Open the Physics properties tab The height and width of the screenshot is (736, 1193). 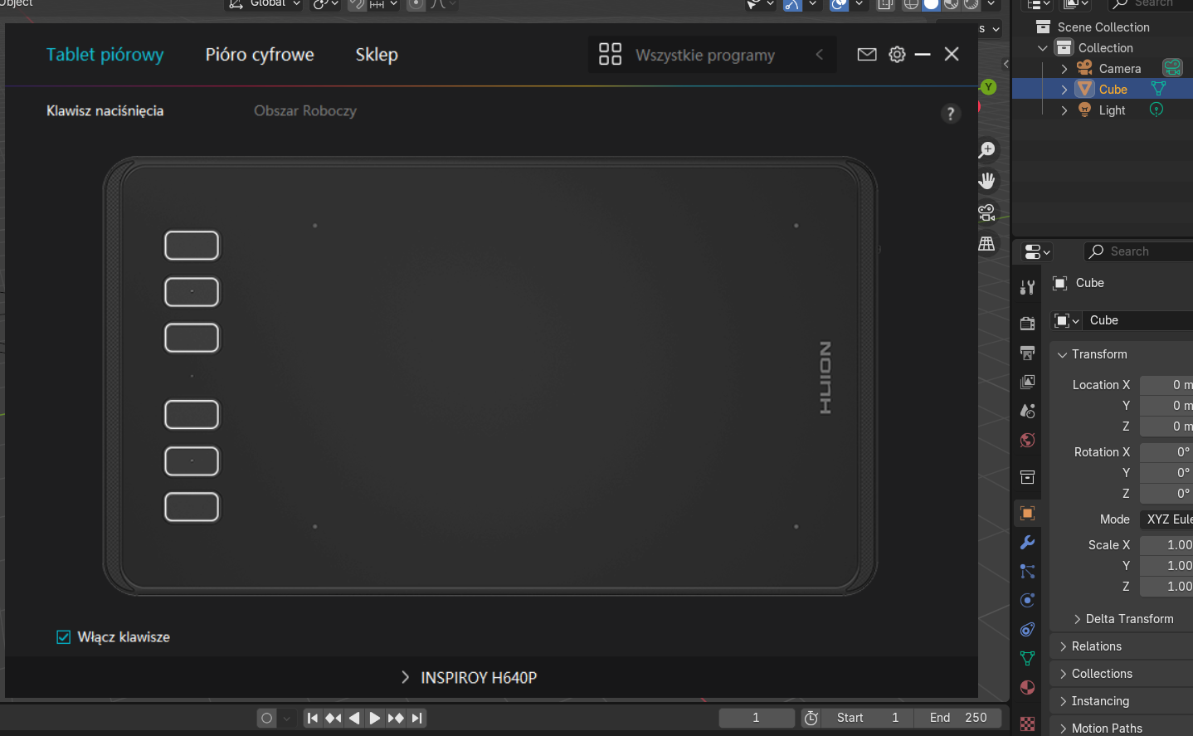click(1027, 600)
